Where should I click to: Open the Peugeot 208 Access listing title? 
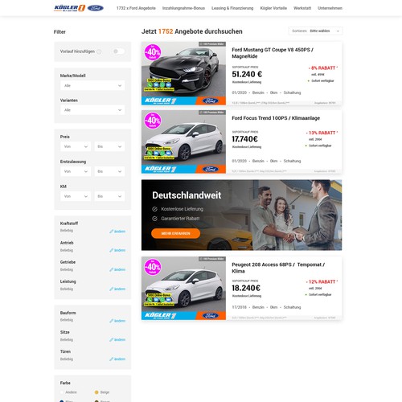[x=278, y=268]
